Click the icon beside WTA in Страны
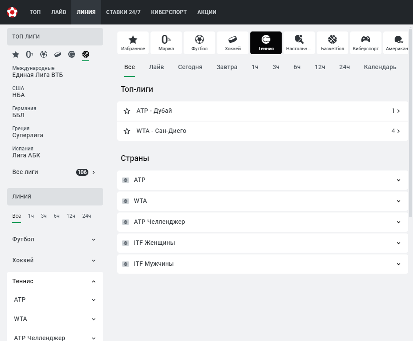 coord(126,201)
